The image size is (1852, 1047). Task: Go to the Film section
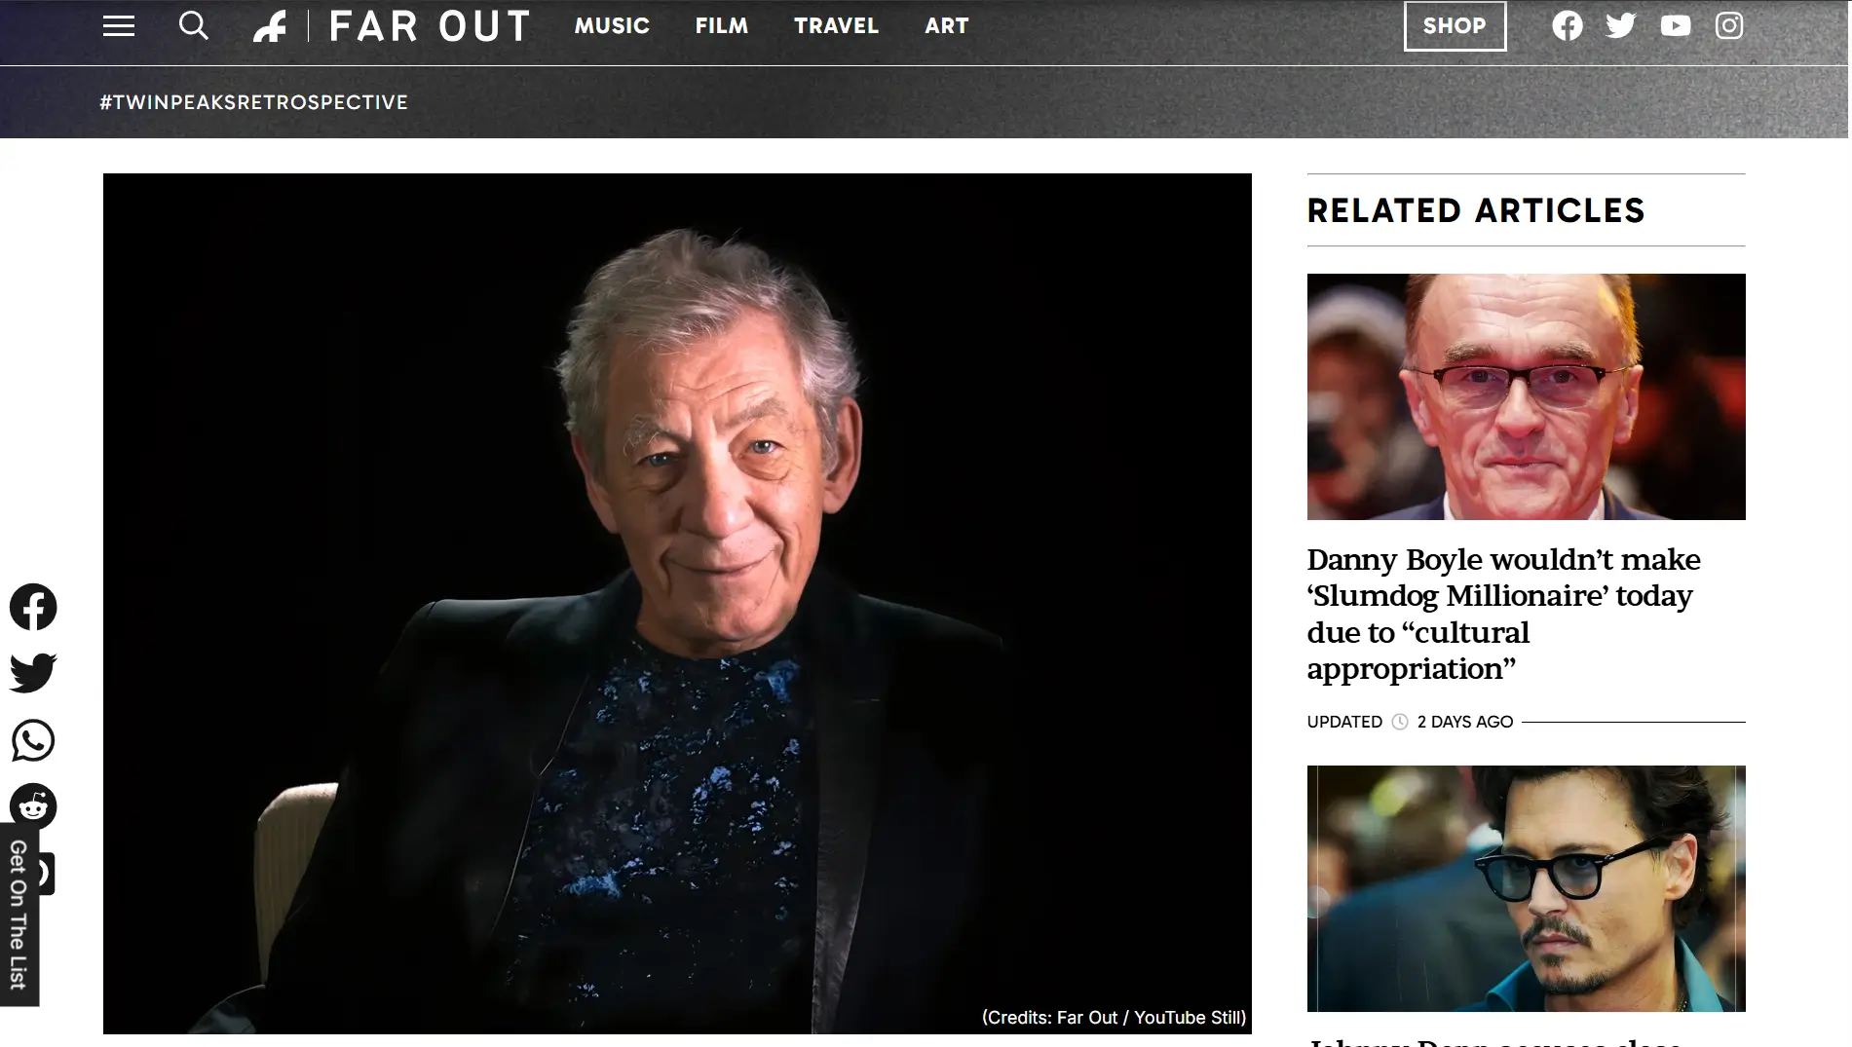[722, 26]
